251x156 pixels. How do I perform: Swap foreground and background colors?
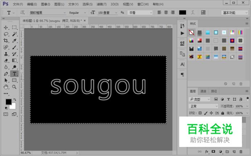[x=15, y=100]
